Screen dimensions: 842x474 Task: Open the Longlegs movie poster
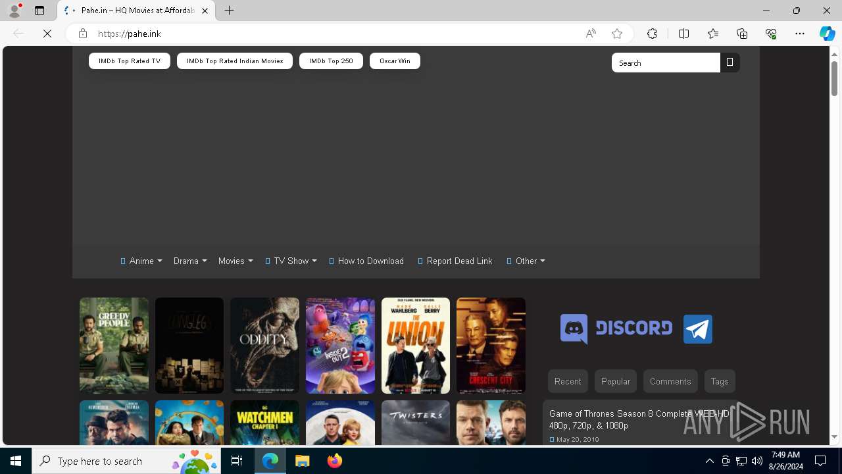(189, 346)
